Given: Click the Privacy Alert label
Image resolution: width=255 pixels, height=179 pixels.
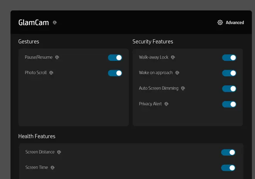Looking at the screenshot, I should point(150,104).
